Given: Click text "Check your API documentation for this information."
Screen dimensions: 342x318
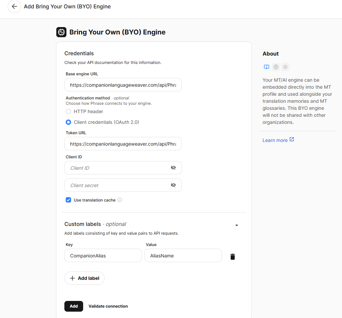Looking at the screenshot, I should (113, 63).
